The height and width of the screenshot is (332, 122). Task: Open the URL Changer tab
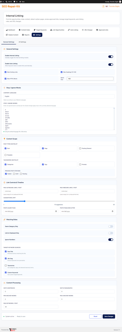click(87, 30)
